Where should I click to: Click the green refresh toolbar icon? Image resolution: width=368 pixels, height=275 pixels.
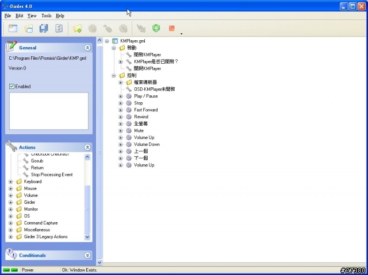coord(156,28)
